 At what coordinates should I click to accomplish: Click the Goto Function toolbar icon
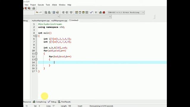(x=54, y=12)
